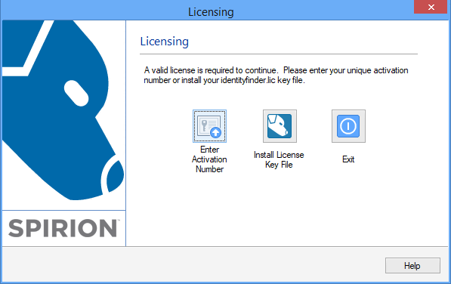Click the horizontal divider under Licensing heading

coord(279,54)
